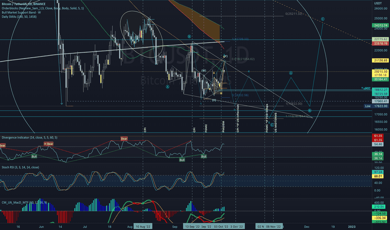
Task: Select the US MIDTERMS vertical event label
Action: (x=276, y=122)
